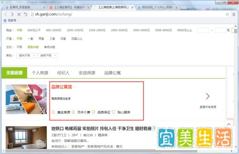This screenshot has height=154, width=239.
Task: Filter by 四室以上 room type
Action: pos(77,39)
